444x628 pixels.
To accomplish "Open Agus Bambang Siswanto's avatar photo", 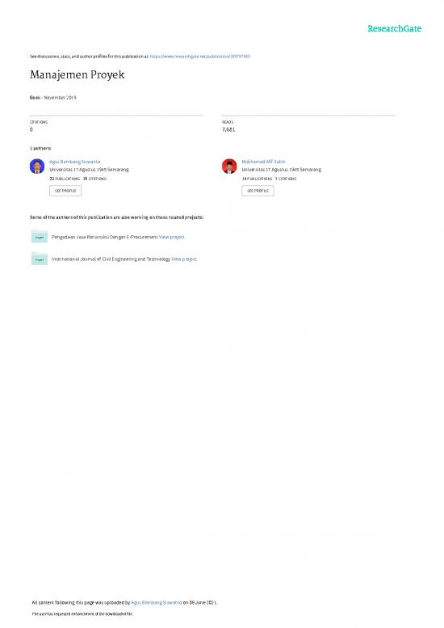I will (37, 166).
